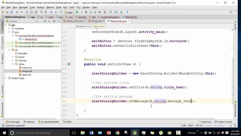Click the Synchronize toolbar icon

[x=12, y=12]
